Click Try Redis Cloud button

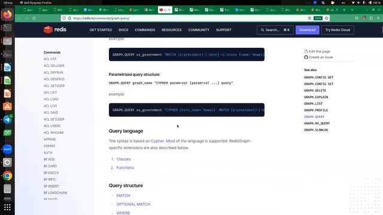[x=338, y=30]
